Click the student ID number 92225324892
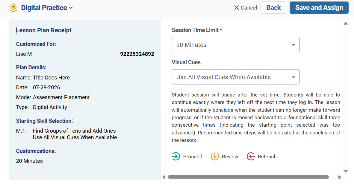354x184 pixels. (x=137, y=54)
